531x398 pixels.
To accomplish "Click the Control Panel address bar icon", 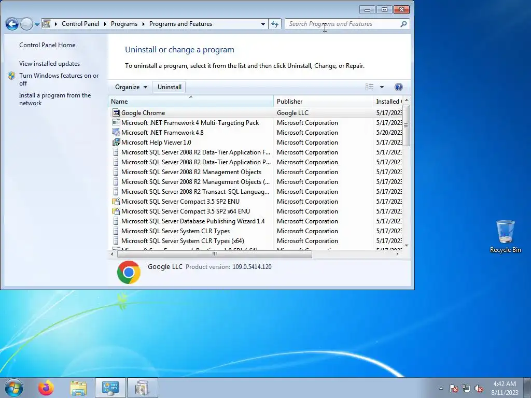I will click(x=46, y=24).
